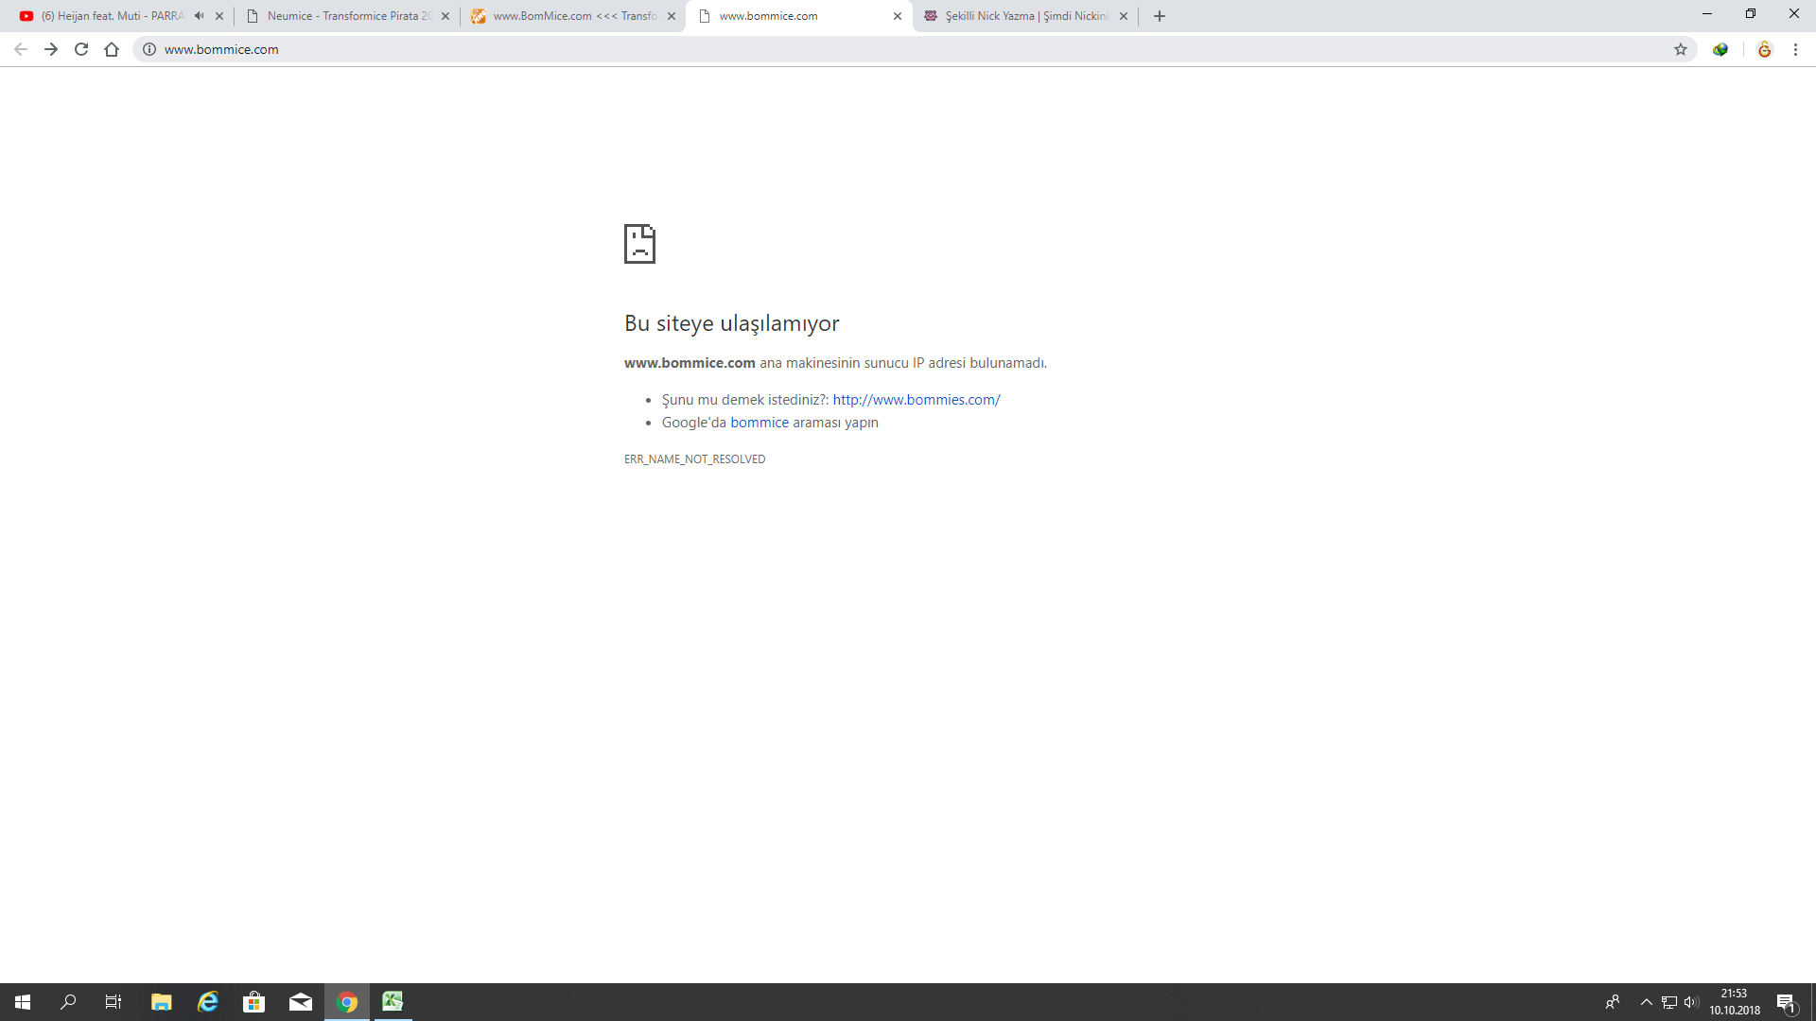1816x1021 pixels.
Task: Restore down the Chrome window
Action: (1751, 14)
